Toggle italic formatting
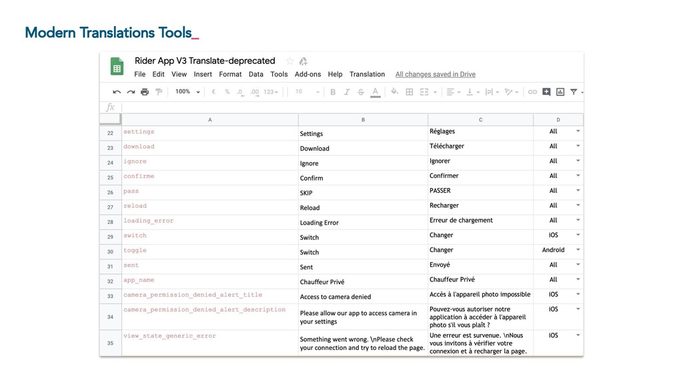Screen dimensions: 683x384 click(x=347, y=92)
